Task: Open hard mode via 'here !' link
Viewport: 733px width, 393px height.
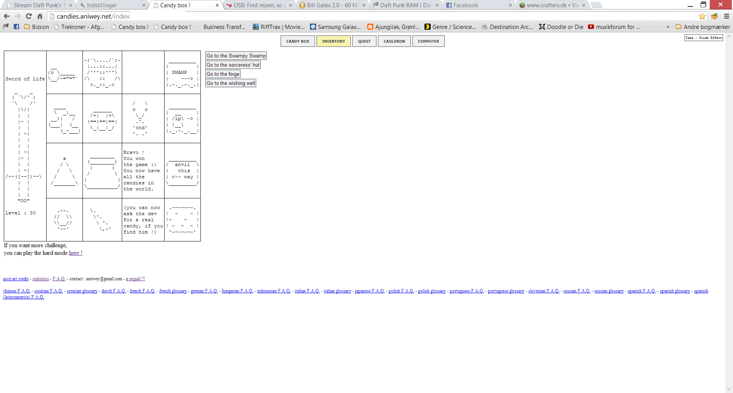Action: point(75,253)
